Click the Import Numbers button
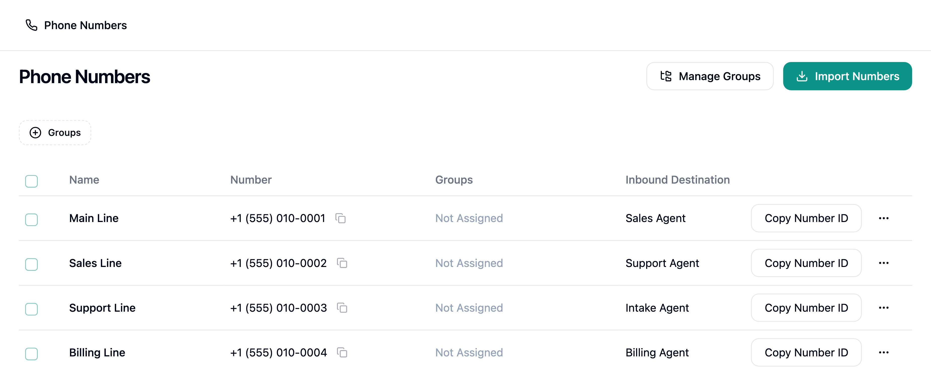 [847, 76]
